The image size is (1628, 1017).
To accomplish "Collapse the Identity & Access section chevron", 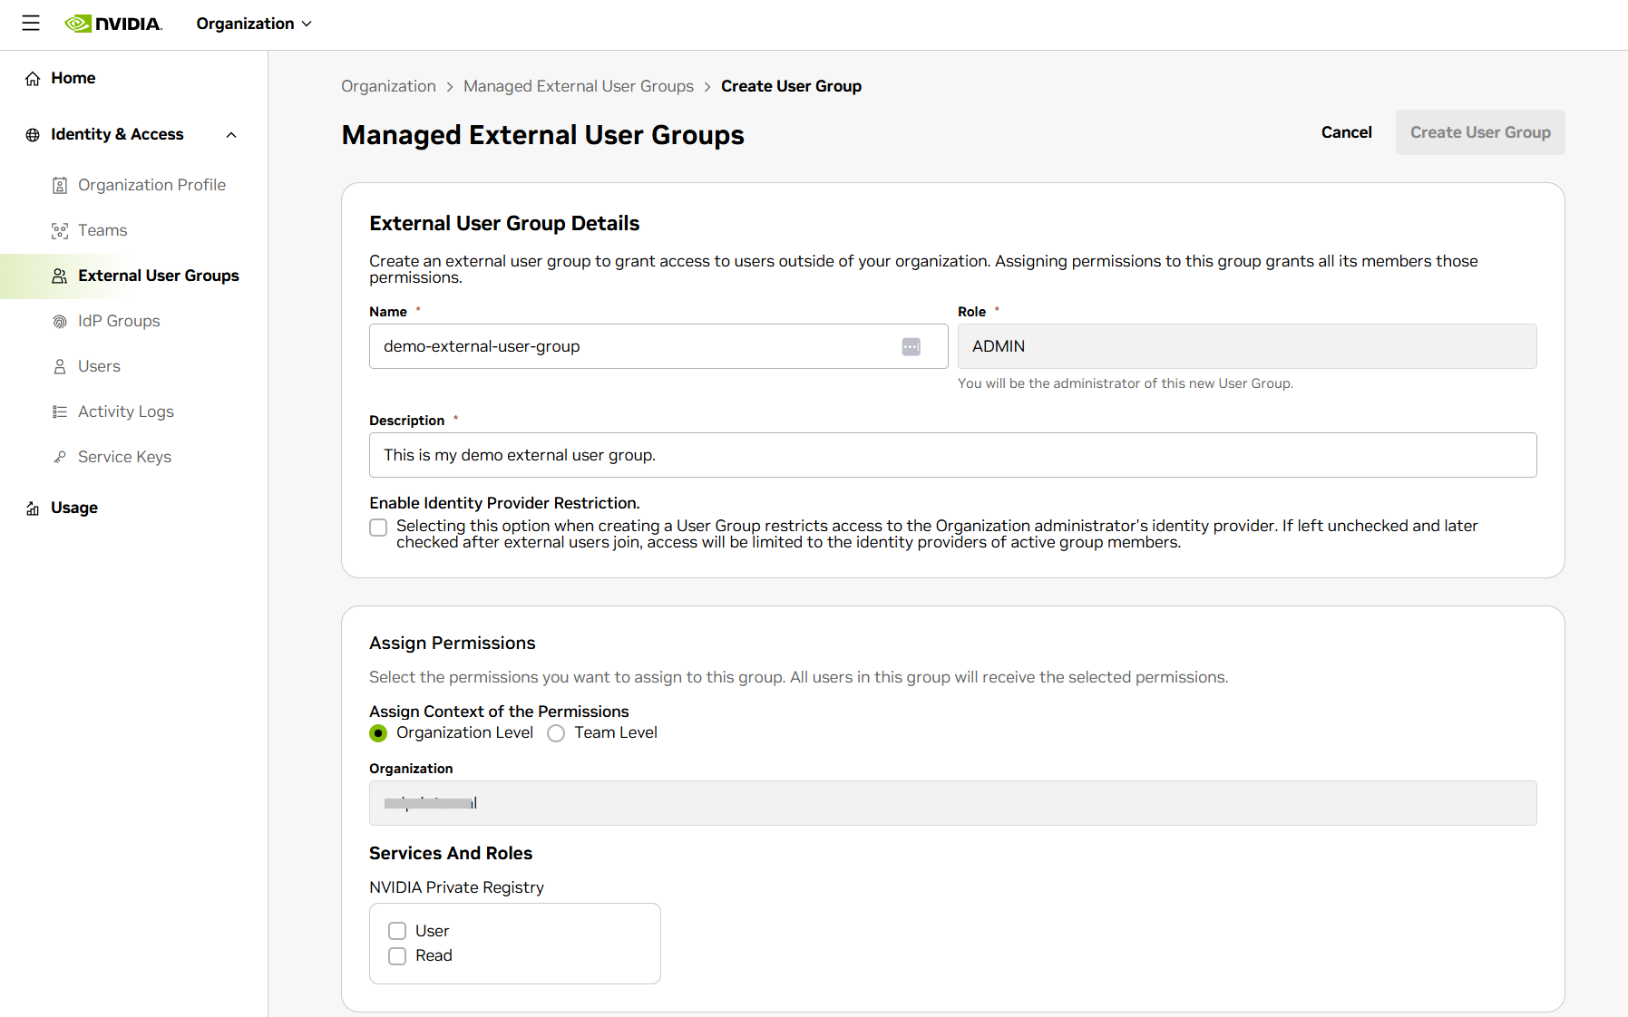I will point(231,135).
